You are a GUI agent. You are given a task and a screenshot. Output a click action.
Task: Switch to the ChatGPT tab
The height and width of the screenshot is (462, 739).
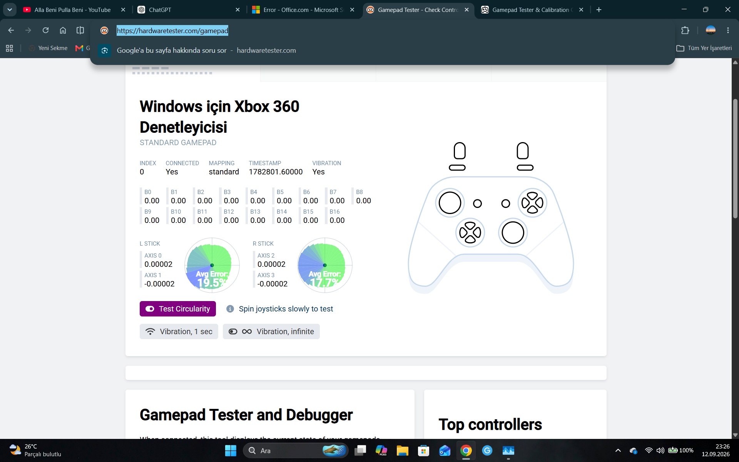pos(189,10)
